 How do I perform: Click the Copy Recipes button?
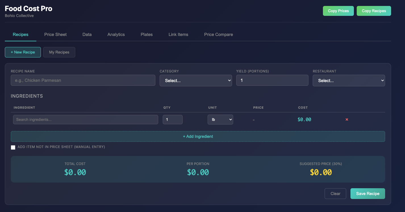click(x=374, y=11)
